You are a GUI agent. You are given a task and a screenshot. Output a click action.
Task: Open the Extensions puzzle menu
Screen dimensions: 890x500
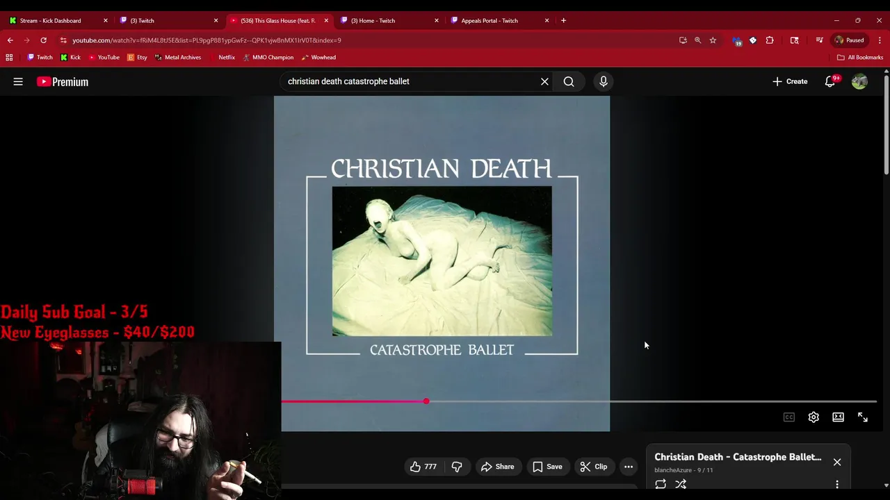click(770, 40)
